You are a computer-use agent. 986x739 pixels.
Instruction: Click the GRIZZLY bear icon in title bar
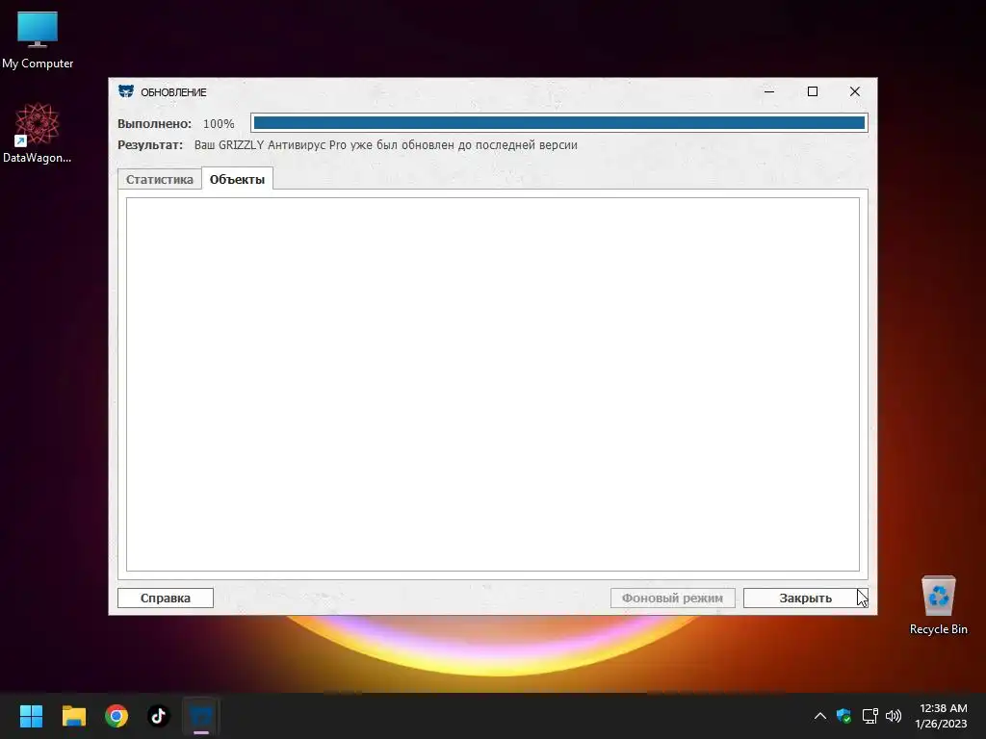pyautogui.click(x=126, y=91)
